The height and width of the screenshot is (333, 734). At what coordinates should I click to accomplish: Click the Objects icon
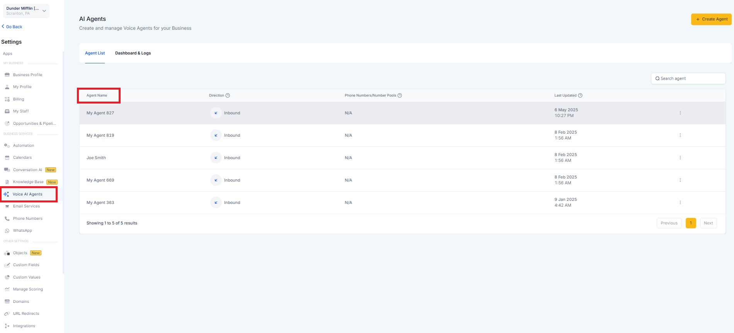(x=7, y=253)
